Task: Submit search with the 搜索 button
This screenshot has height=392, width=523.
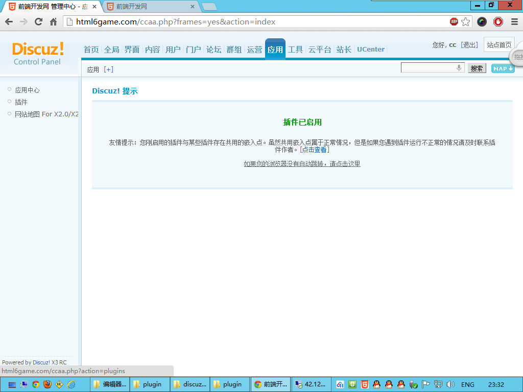Action: pyautogui.click(x=477, y=68)
